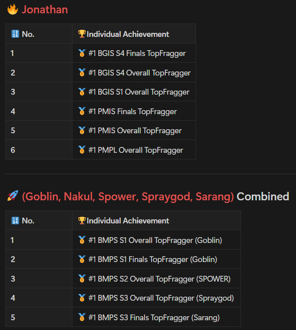Viewport: 296px width, 330px height.
Task: Click 'Individual Achievement' header in Jonathan table
Action: (128, 34)
